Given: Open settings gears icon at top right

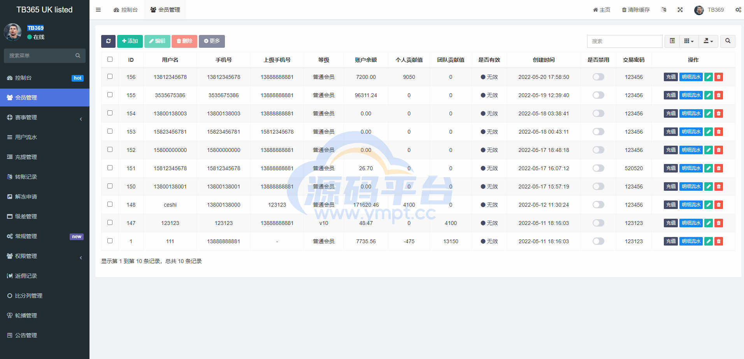Looking at the screenshot, I should tap(738, 10).
